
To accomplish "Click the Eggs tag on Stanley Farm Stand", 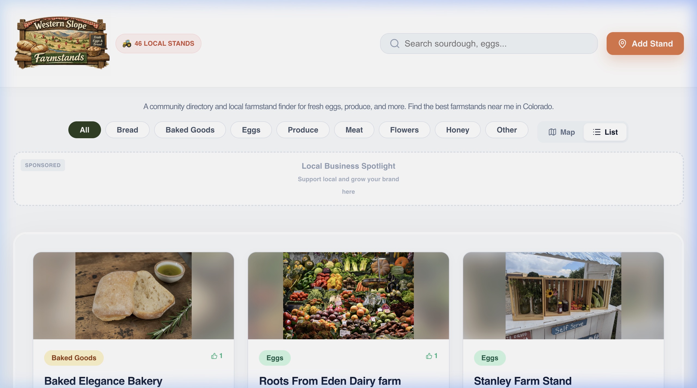I will (490, 358).
